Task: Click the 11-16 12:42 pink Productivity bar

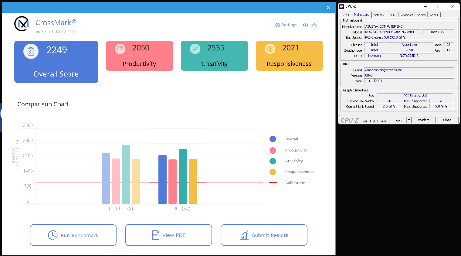Action: click(172, 182)
